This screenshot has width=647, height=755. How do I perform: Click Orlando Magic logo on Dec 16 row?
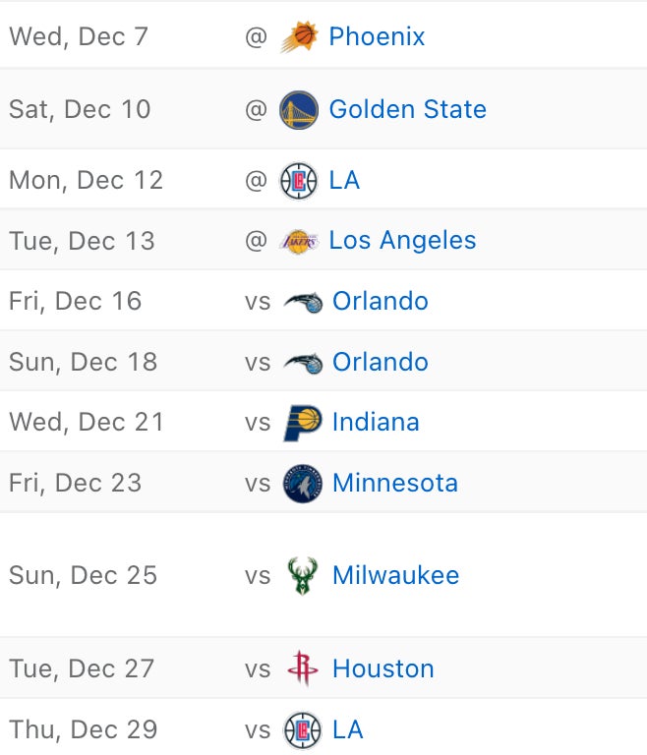click(302, 302)
